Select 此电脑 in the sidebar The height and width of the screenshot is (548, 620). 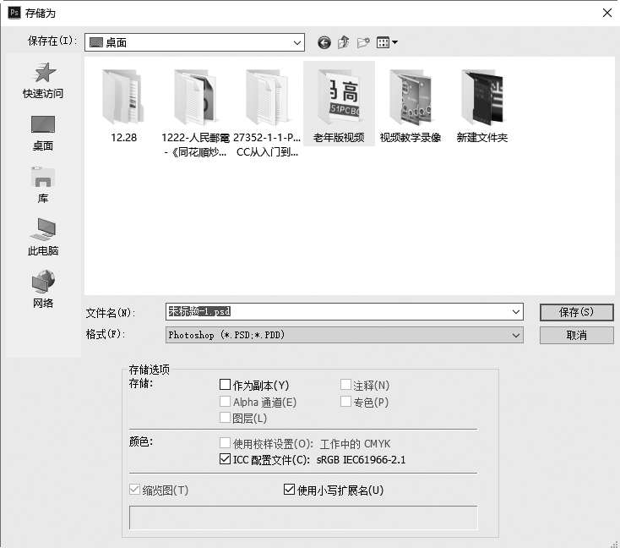[43, 237]
